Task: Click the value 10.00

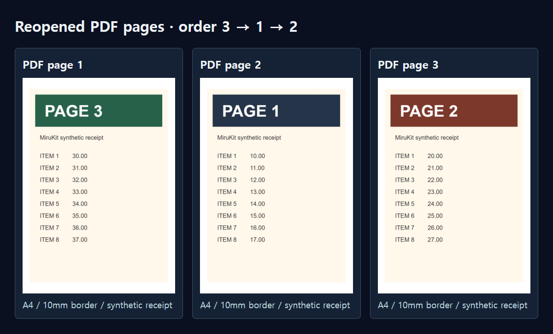Action: tap(258, 156)
